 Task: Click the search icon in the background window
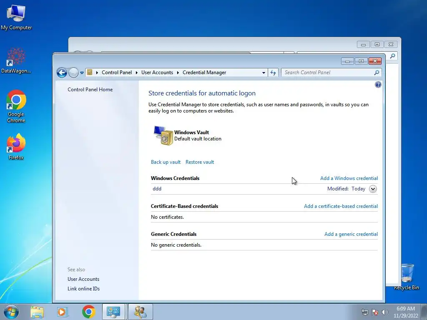pyautogui.click(x=392, y=56)
